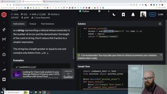Bookmark this page with the star icon
This screenshot has height=94, width=167.
[x=136, y=5]
